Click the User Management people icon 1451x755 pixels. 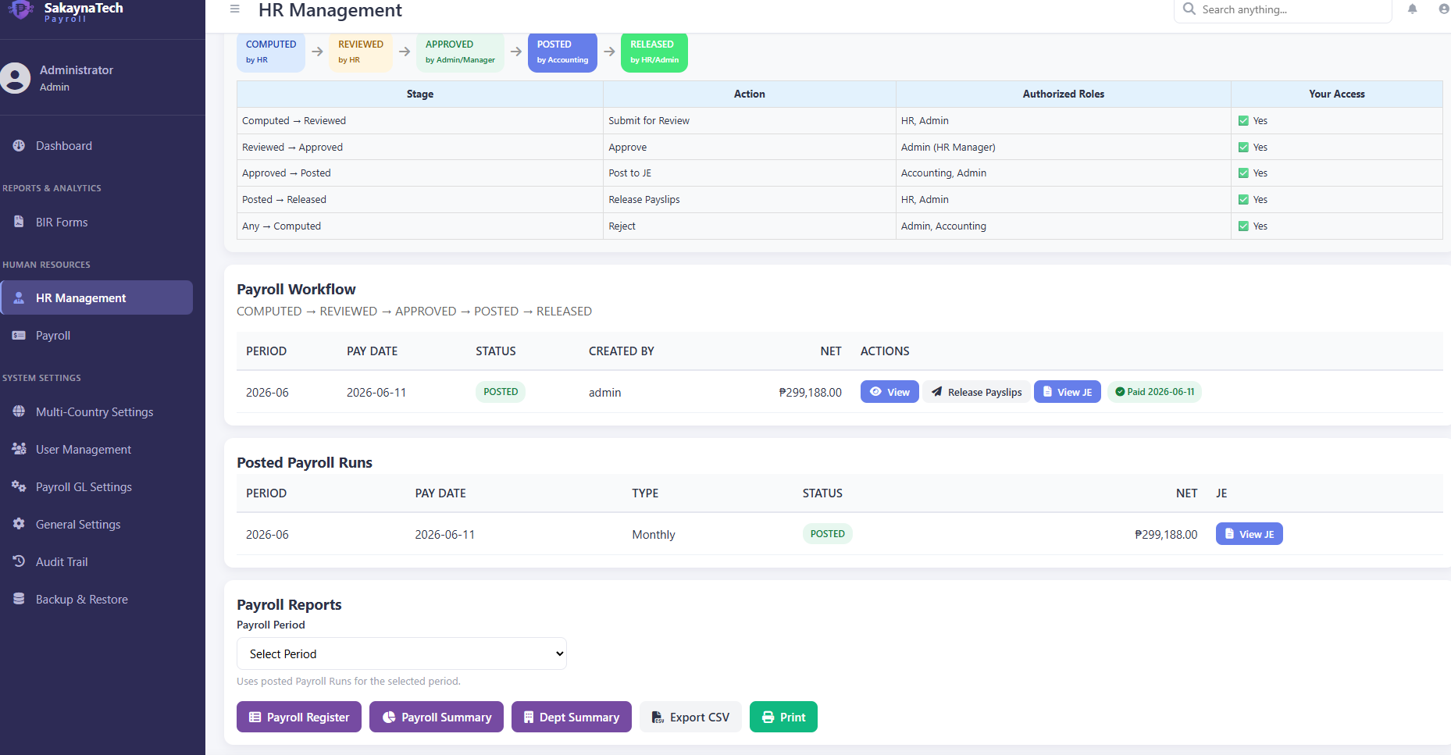pos(19,449)
